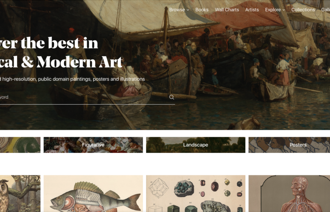Expand the Browse dropdown menu

179,10
